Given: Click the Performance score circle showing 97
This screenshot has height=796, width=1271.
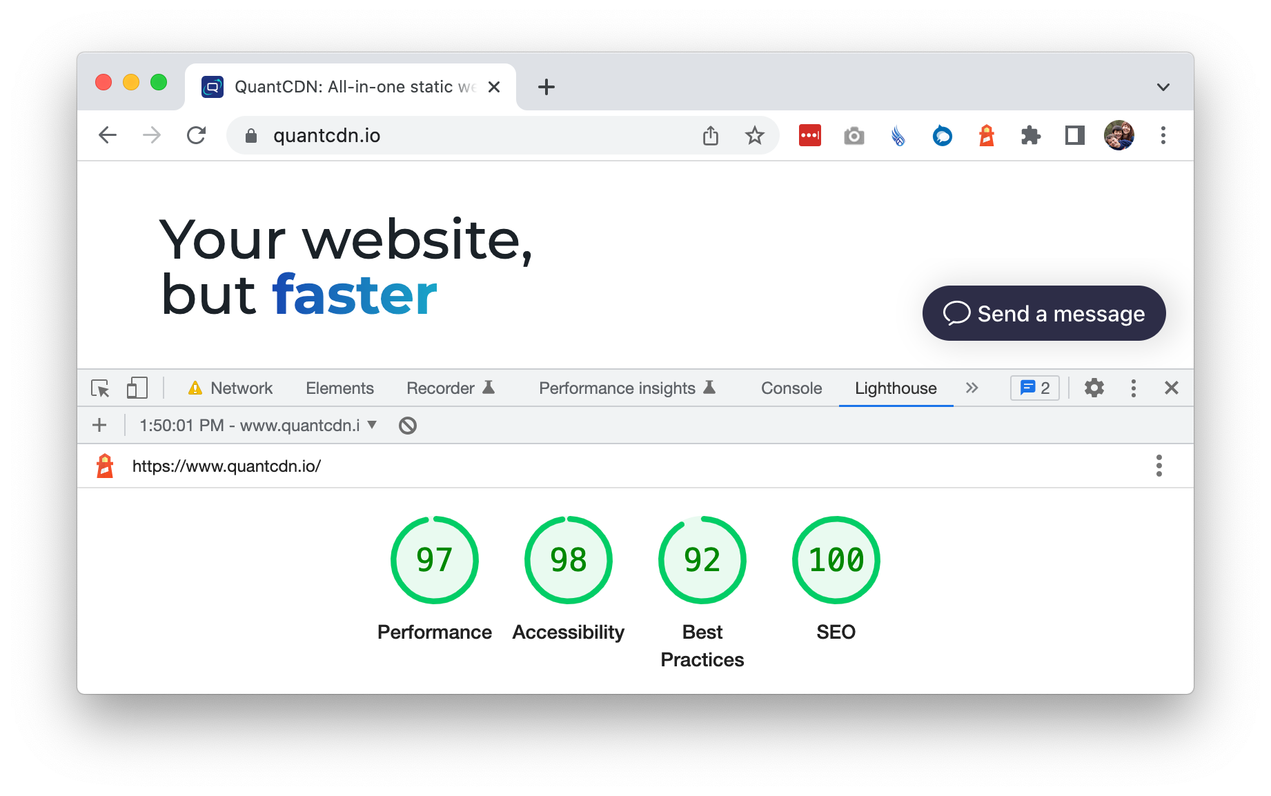Looking at the screenshot, I should pos(434,560).
